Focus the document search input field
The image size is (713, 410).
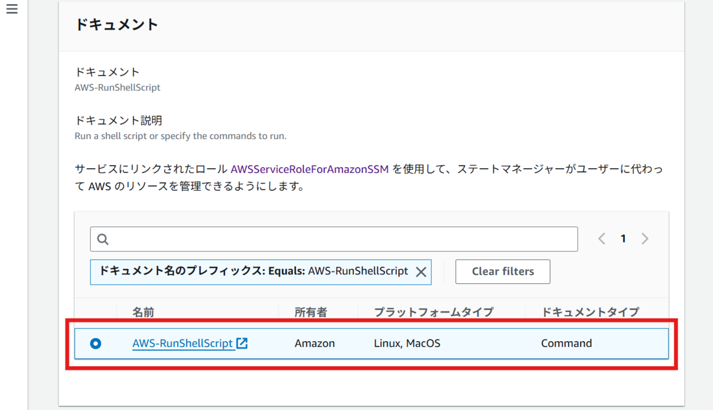click(x=334, y=239)
